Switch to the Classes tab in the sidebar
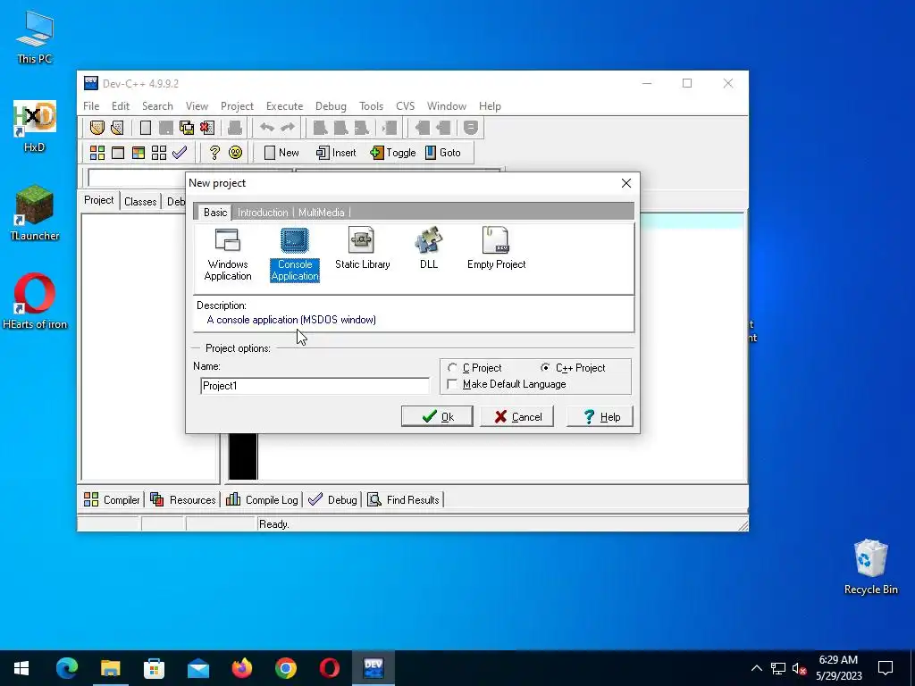This screenshot has width=915, height=686. [140, 202]
